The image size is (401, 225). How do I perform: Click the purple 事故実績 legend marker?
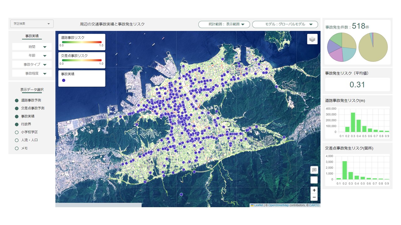(64, 80)
